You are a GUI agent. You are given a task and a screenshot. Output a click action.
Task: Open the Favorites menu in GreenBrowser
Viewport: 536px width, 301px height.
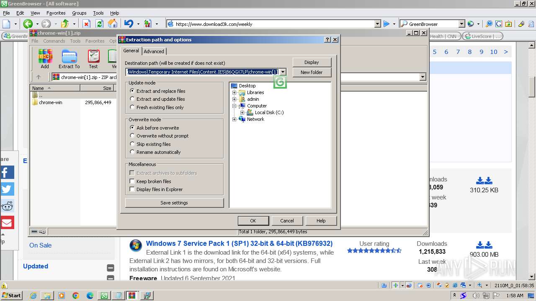tap(56, 13)
